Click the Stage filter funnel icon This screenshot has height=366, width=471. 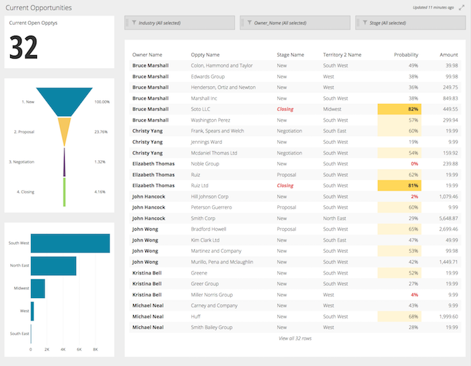pos(365,22)
